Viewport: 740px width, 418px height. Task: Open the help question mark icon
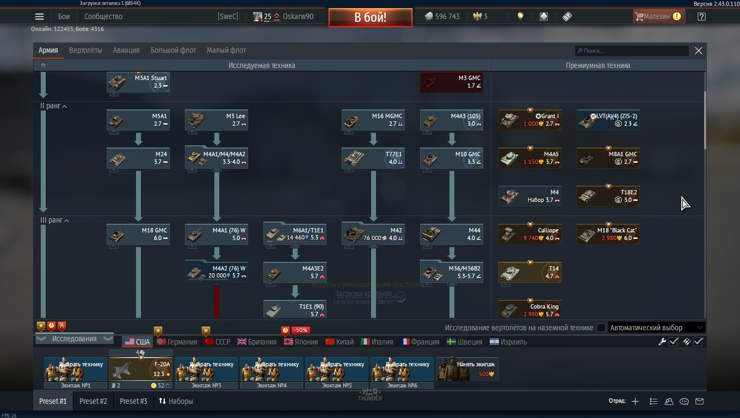point(701,16)
